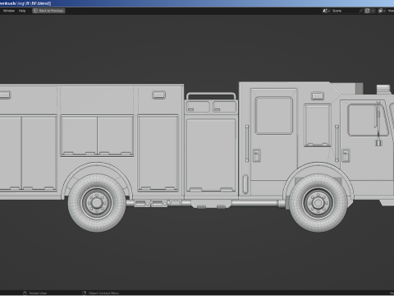Select the rear wheel of the fire truck
The width and height of the screenshot is (394, 296).
(x=97, y=203)
